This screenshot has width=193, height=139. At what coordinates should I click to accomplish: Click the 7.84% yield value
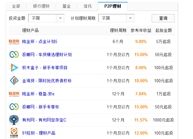click(x=141, y=94)
